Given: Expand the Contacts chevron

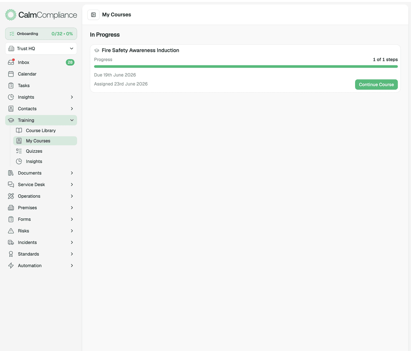Looking at the screenshot, I should pyautogui.click(x=72, y=109).
